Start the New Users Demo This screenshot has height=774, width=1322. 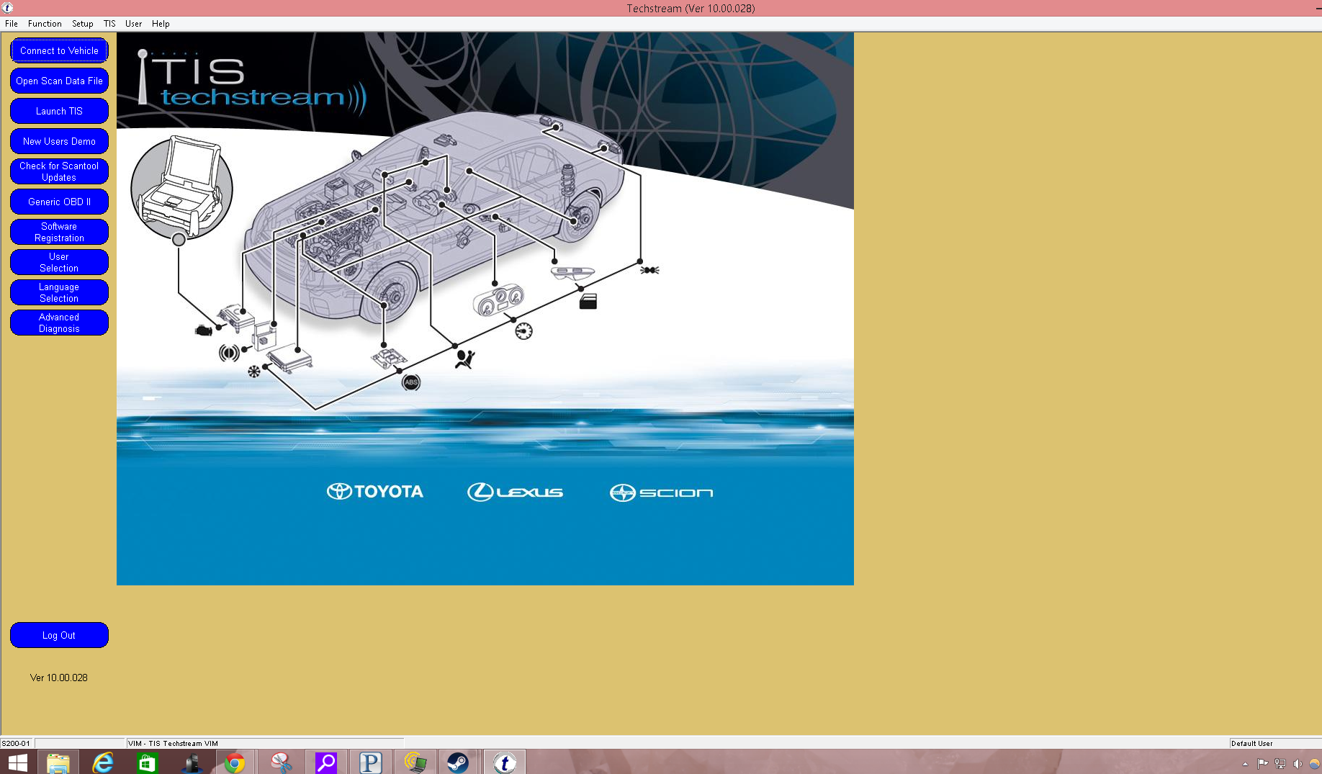click(59, 141)
